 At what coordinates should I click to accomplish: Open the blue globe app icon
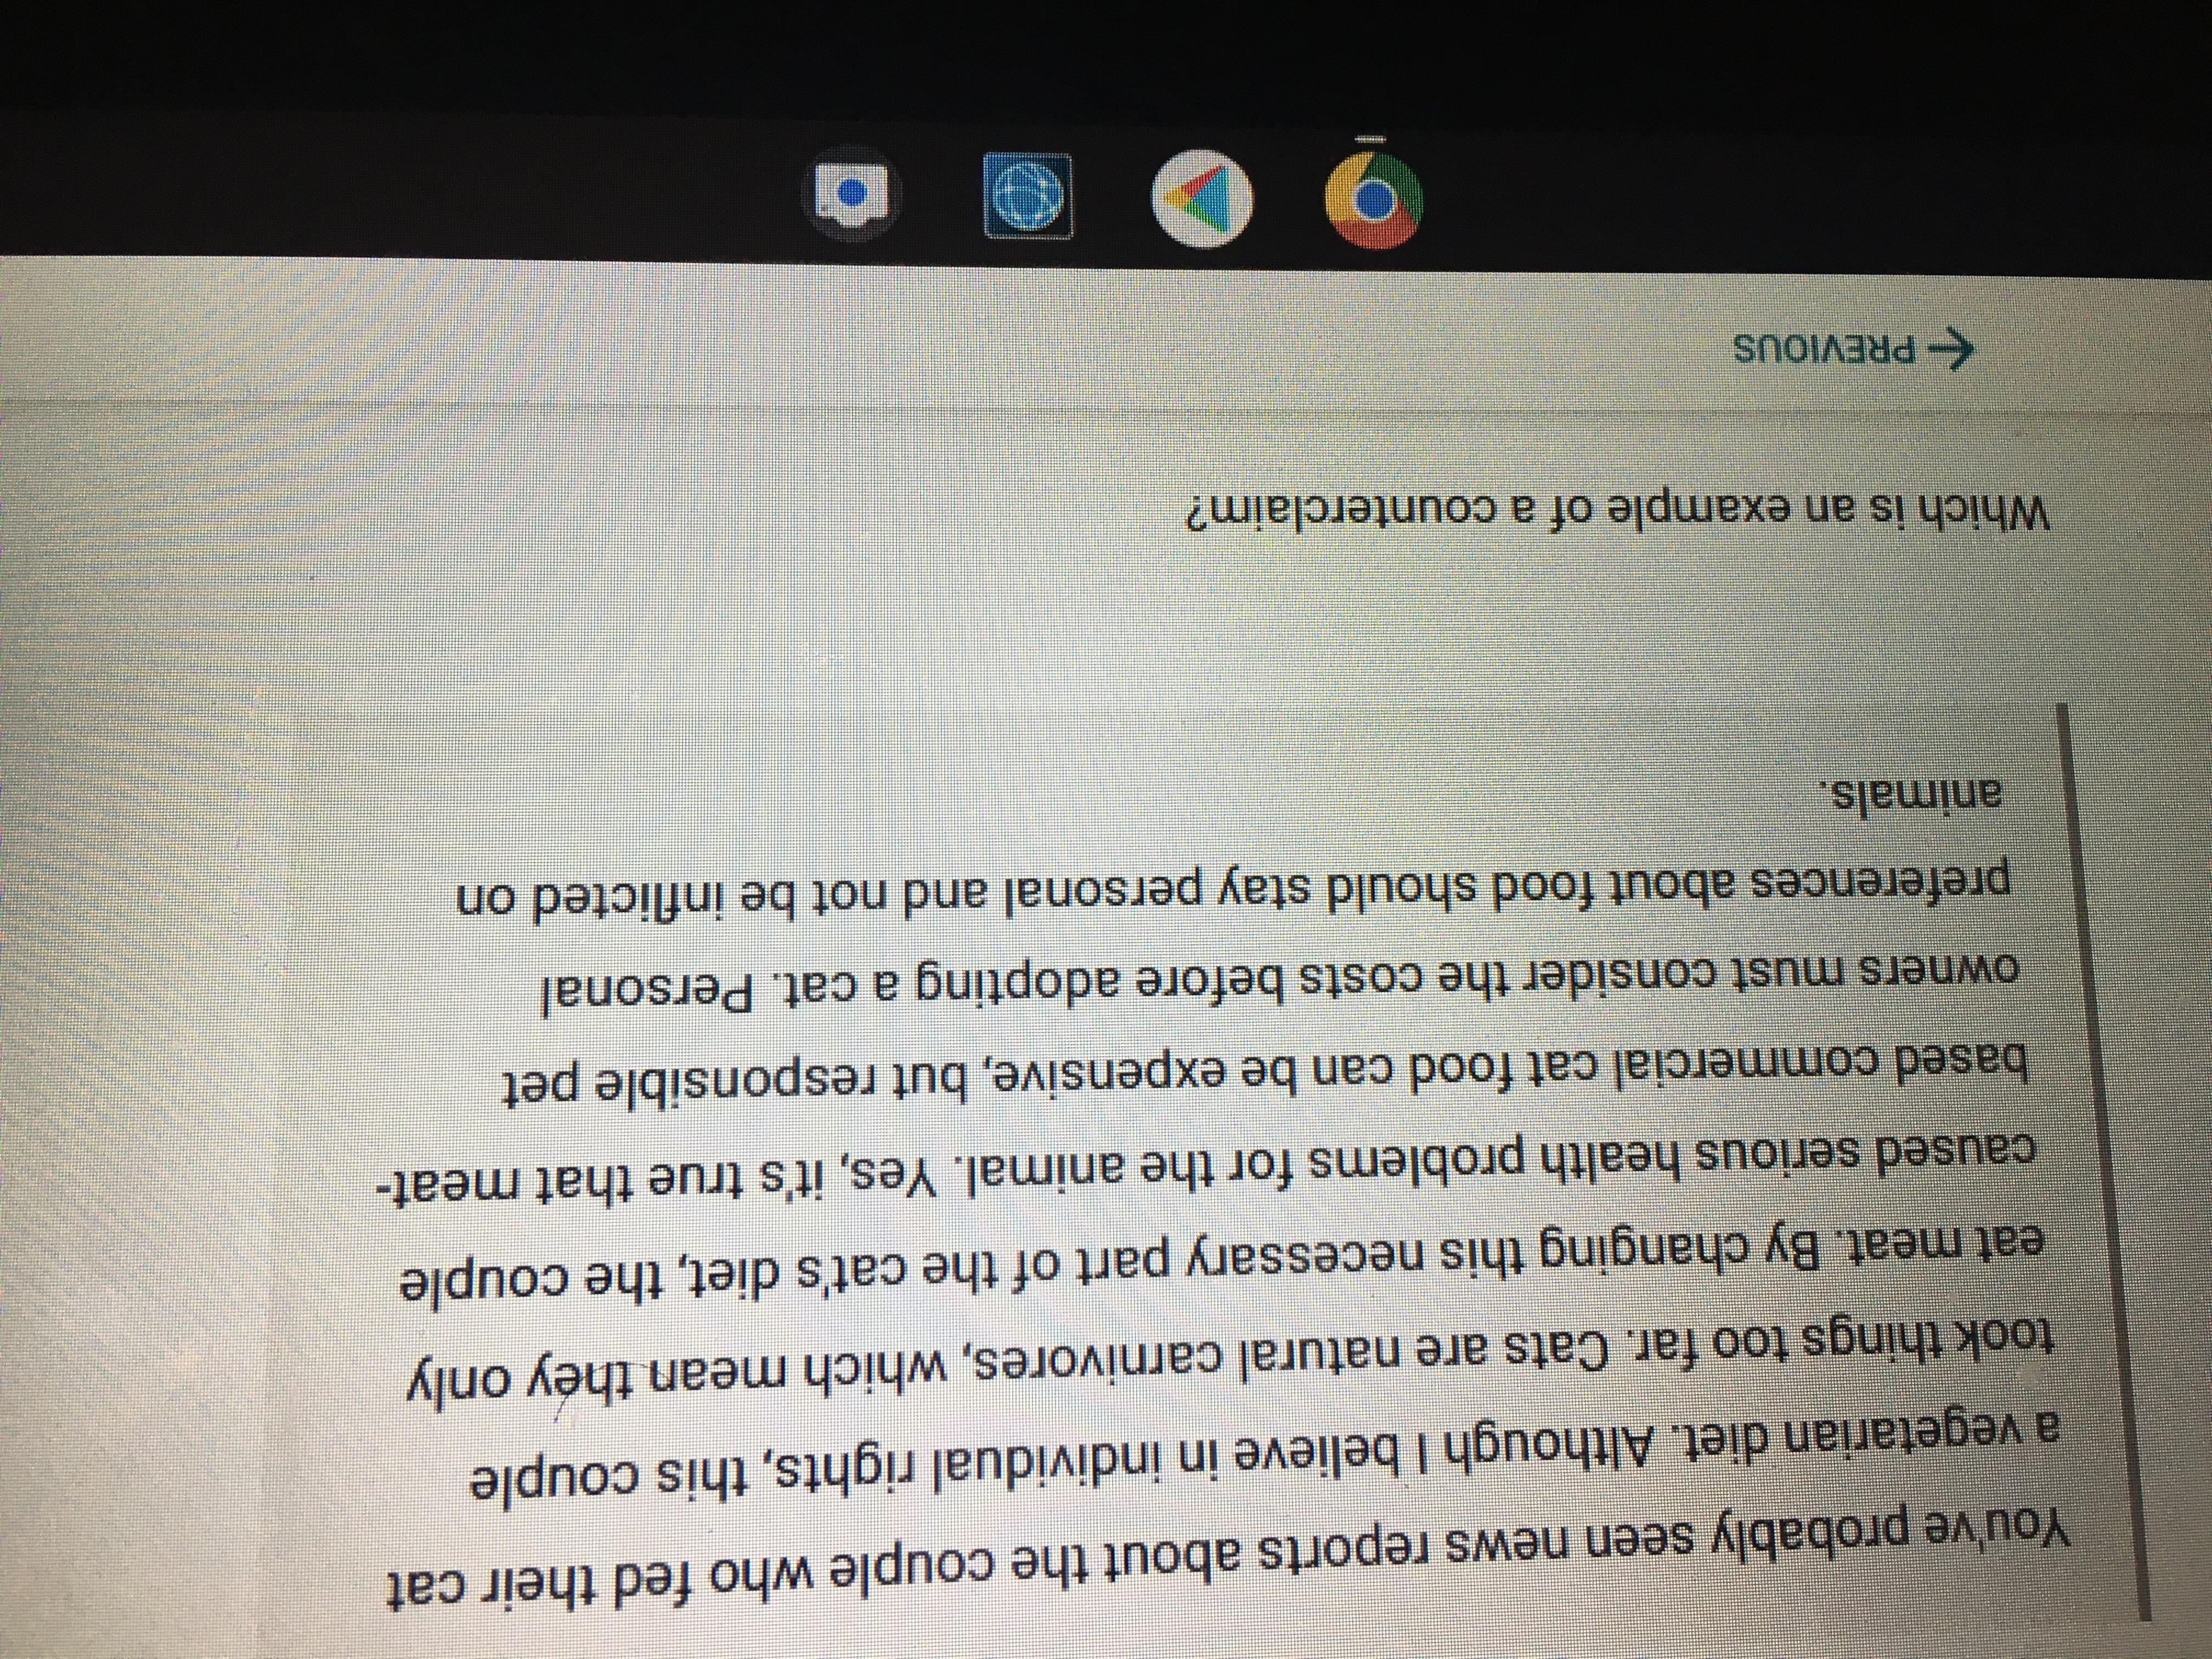tap(1028, 195)
